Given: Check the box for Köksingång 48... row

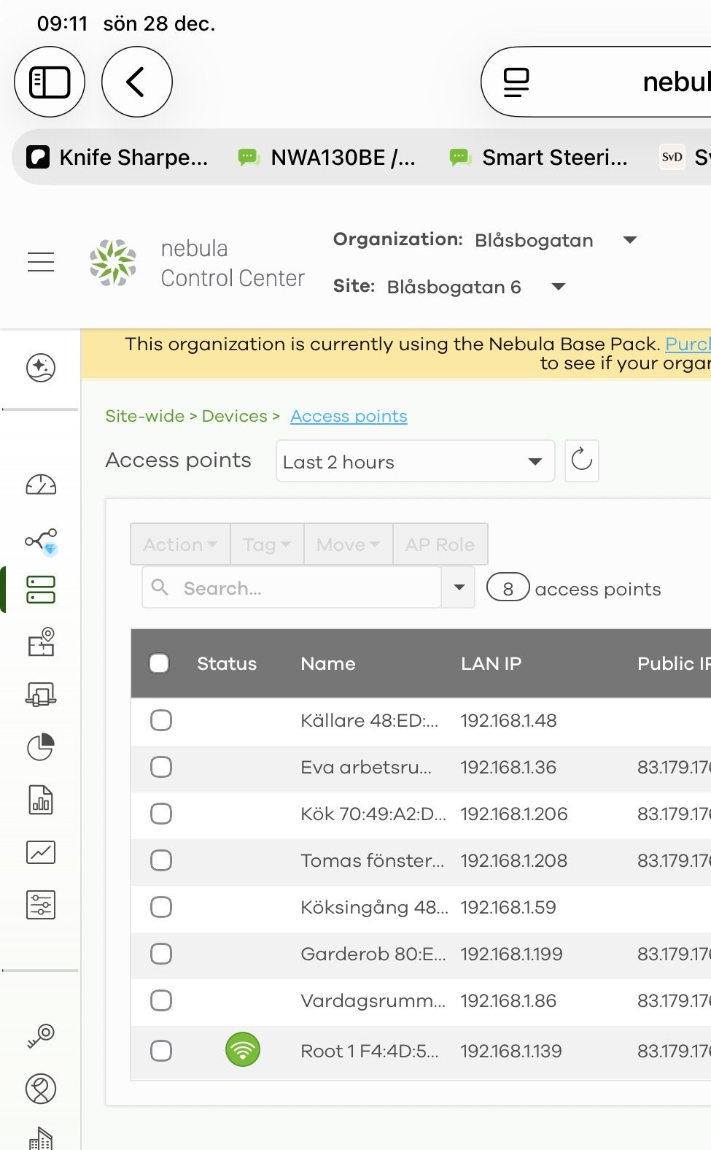Looking at the screenshot, I should pyautogui.click(x=161, y=907).
